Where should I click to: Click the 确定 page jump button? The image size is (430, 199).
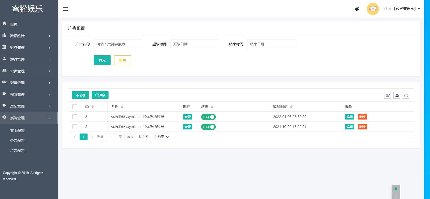[130, 137]
